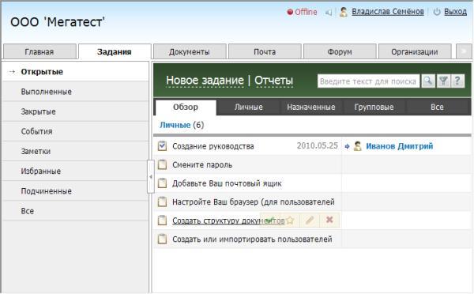Expand the Личные (6) section header

182,125
